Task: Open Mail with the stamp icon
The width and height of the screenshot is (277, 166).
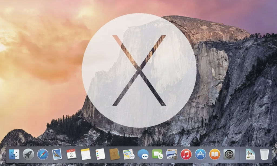Action: point(57,154)
